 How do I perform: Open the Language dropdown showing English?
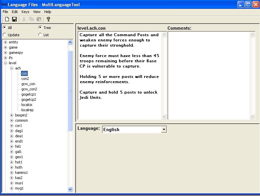tap(164, 129)
